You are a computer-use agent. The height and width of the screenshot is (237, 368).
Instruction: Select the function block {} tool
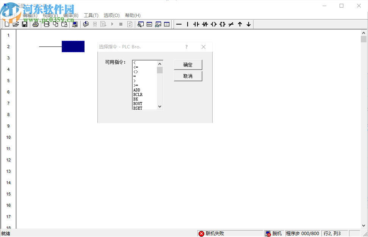[222, 24]
